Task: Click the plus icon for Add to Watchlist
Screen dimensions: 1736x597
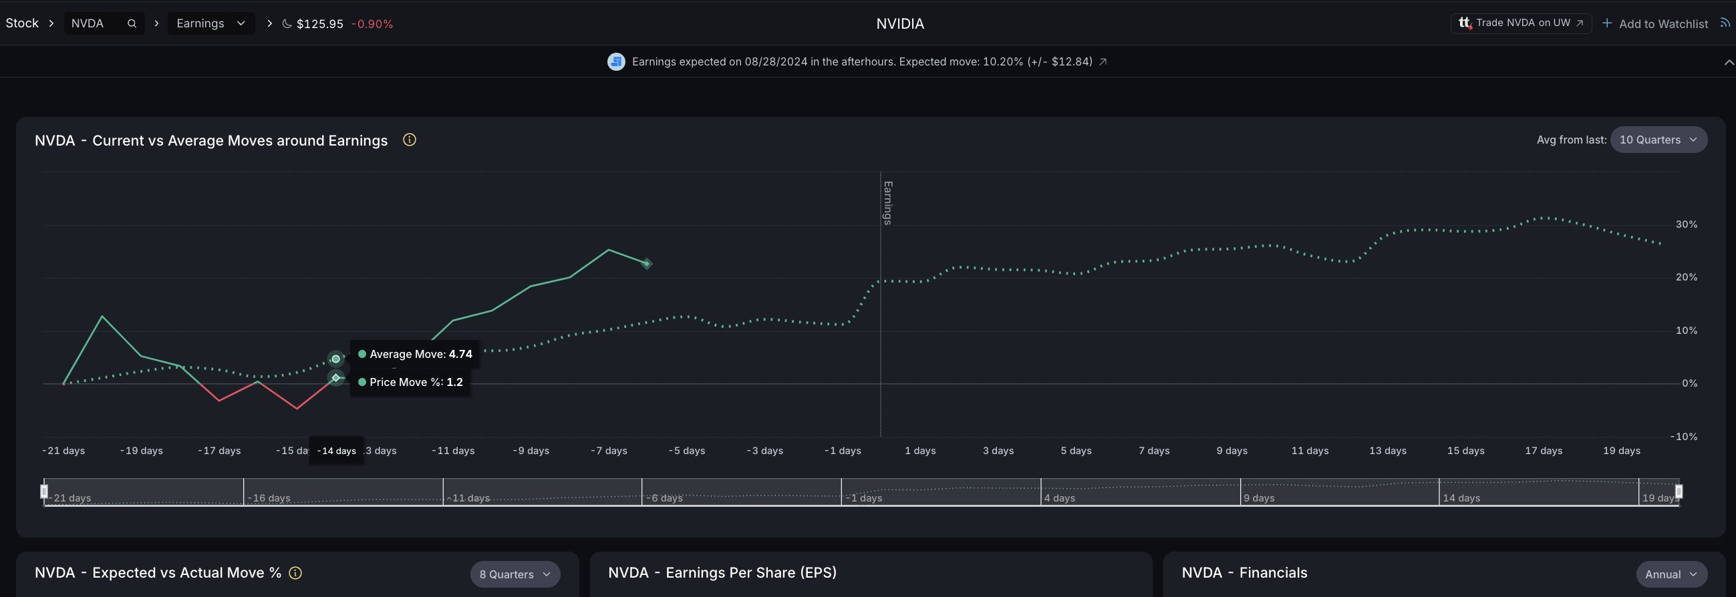Action: pyautogui.click(x=1607, y=23)
